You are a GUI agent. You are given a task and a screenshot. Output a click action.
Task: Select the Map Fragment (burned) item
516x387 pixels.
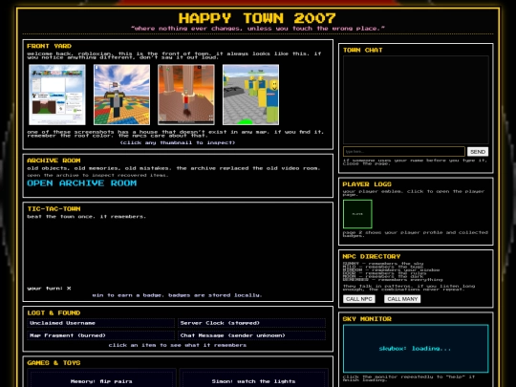(100, 335)
